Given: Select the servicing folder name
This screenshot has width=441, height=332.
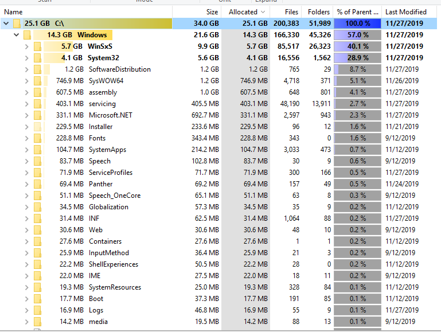Looking at the screenshot, I should (x=102, y=104).
